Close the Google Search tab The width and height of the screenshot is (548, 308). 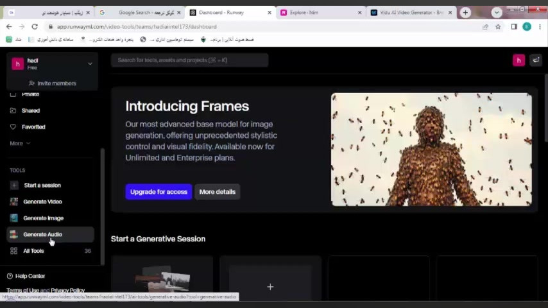coord(178,13)
